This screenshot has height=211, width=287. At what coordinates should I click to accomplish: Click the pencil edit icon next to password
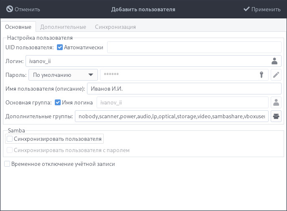(x=276, y=75)
